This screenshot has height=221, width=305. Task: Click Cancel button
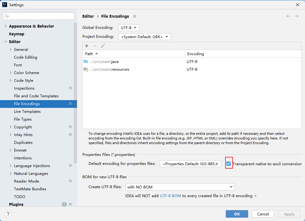(x=263, y=214)
